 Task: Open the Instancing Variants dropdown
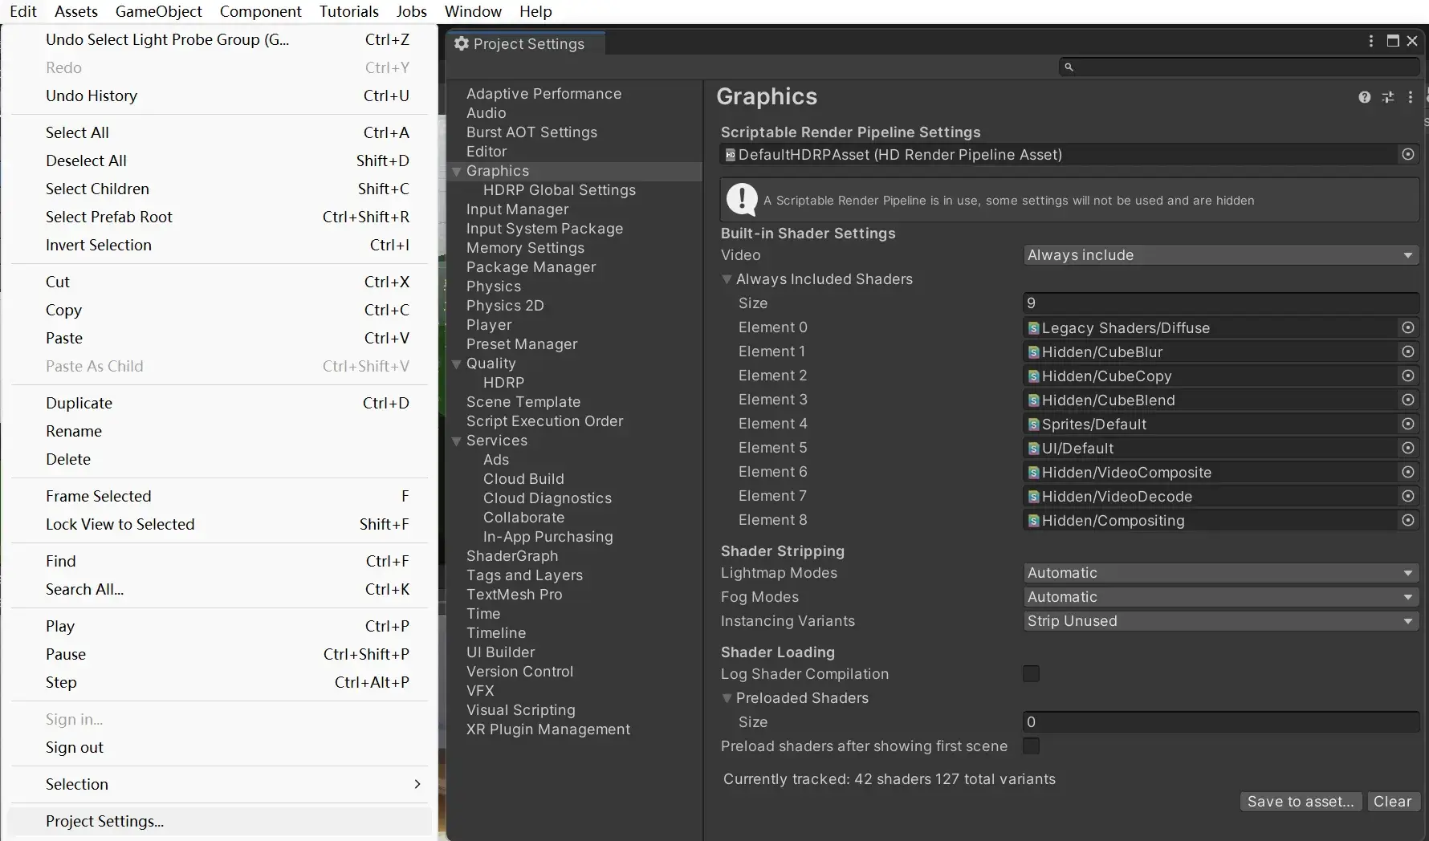[x=1220, y=621]
